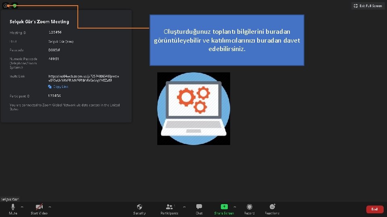Click the Numeric Passcode value 444451
Image resolution: width=387 pixels, height=217 pixels.
pos(54,59)
